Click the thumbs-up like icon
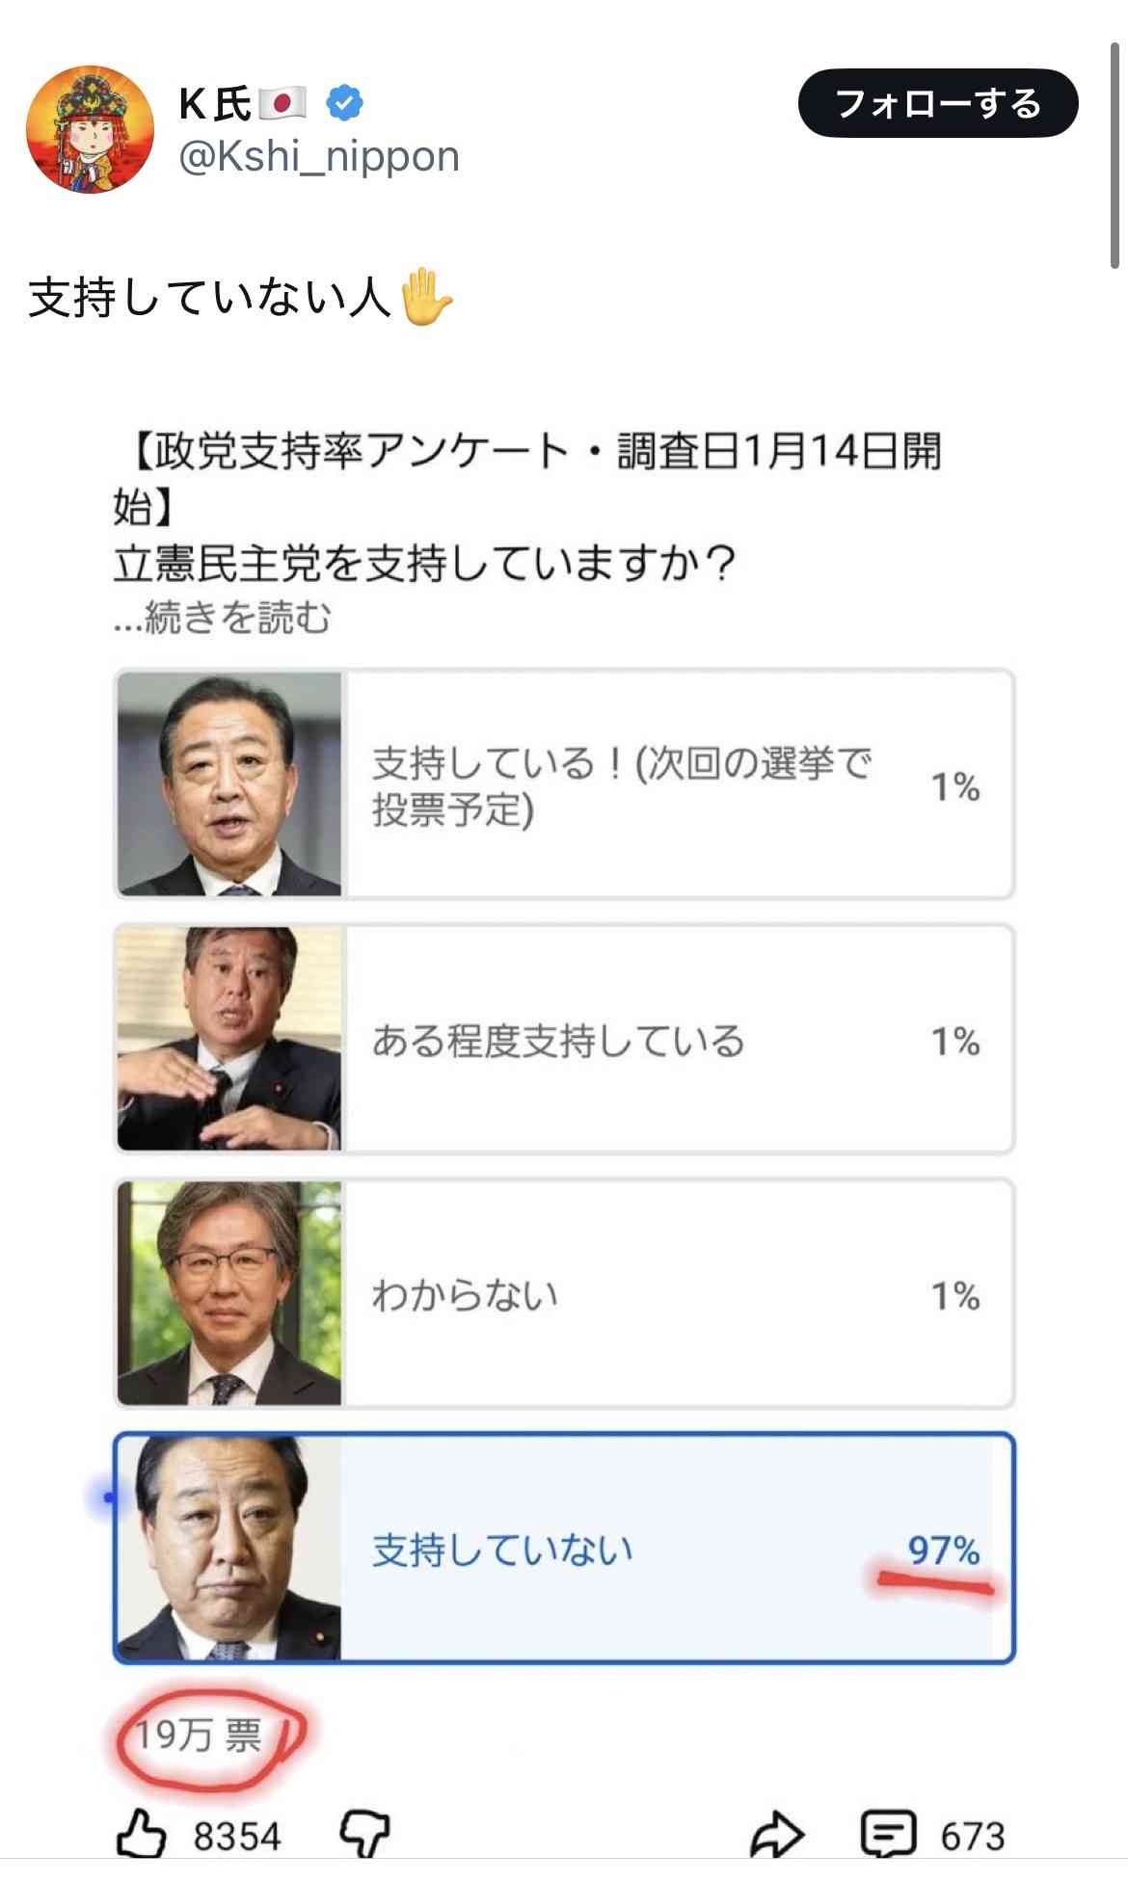 pos(142,1834)
